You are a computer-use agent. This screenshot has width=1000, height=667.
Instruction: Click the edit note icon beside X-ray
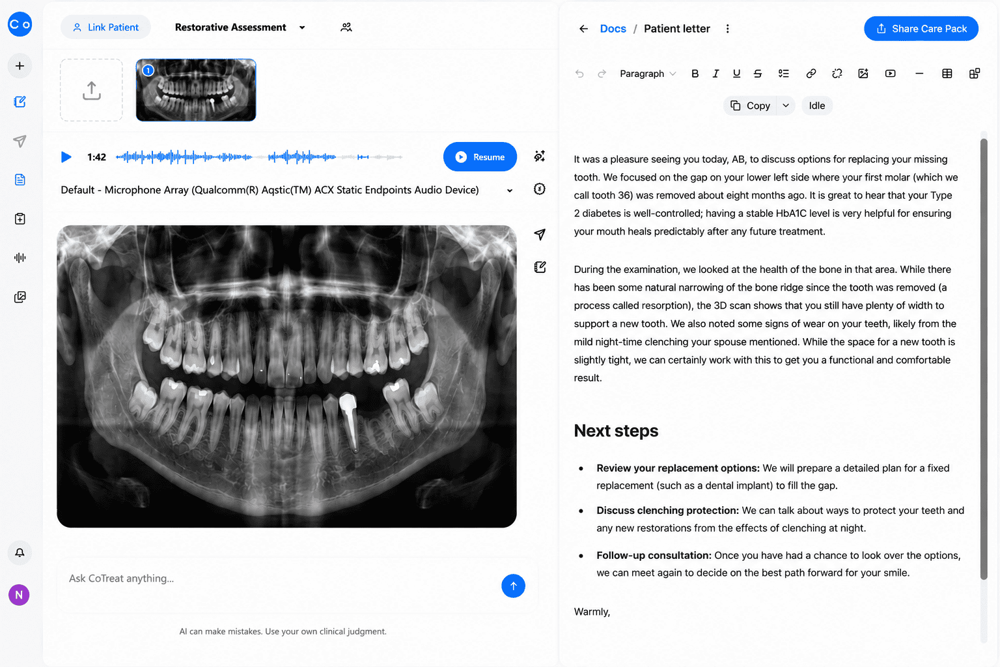[x=540, y=267]
